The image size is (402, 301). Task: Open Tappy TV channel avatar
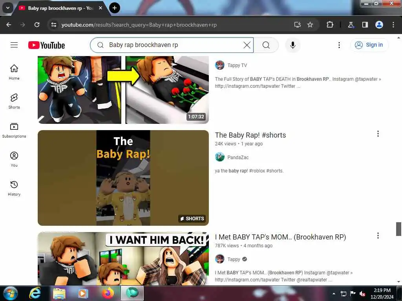click(220, 65)
